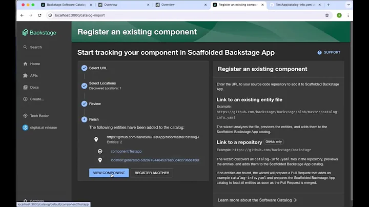Open Docs from sidebar

[x=31, y=87]
